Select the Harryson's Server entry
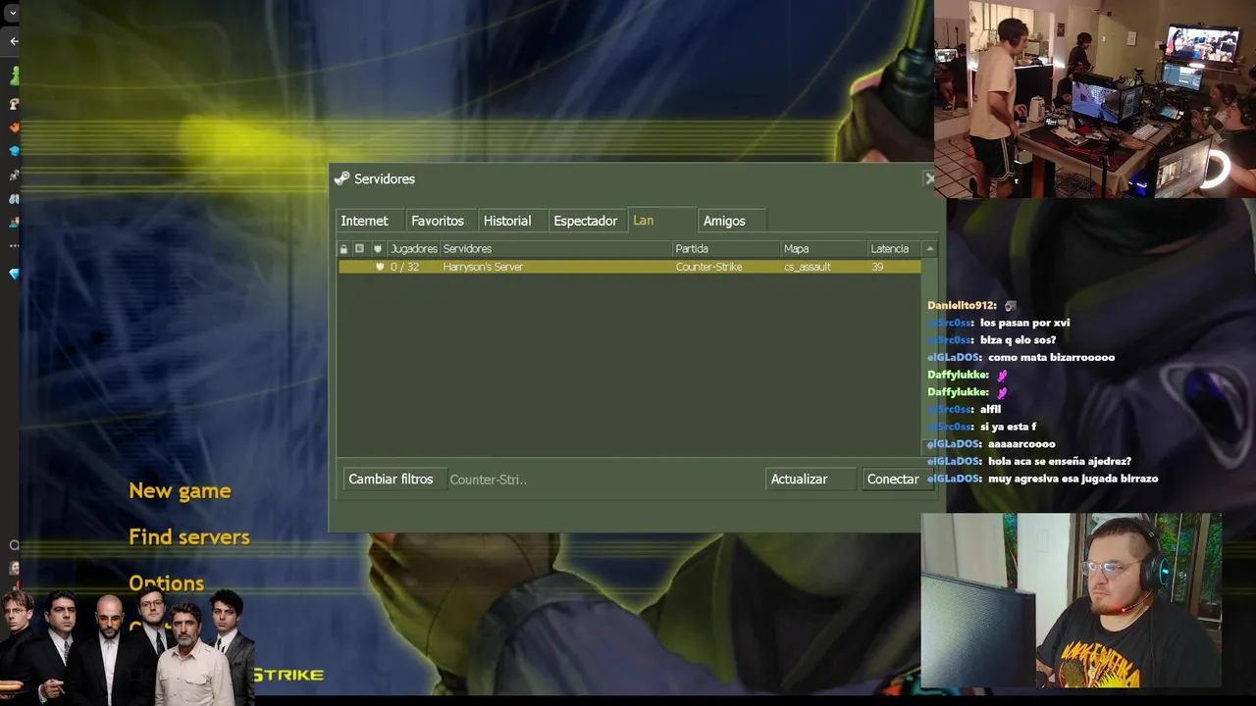Image resolution: width=1256 pixels, height=706 pixels. 629,267
